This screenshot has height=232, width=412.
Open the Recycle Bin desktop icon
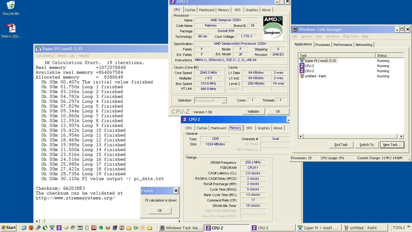(x=11, y=8)
